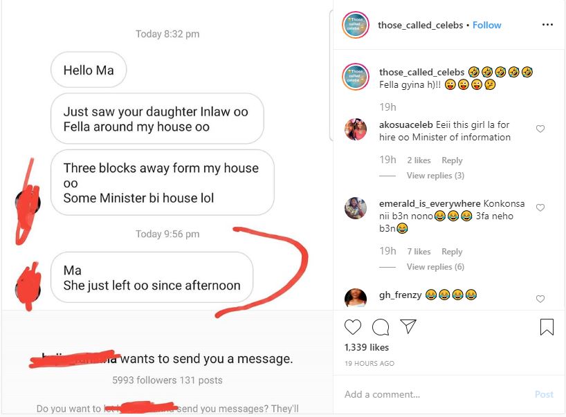
Task: Open emerald_is_everywhere username link
Action: click(x=430, y=203)
